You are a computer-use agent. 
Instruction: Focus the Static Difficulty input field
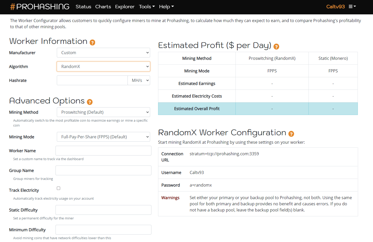coord(103,210)
